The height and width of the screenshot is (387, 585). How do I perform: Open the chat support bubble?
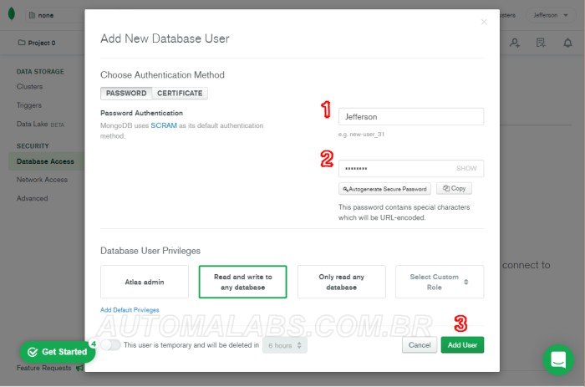click(558, 359)
